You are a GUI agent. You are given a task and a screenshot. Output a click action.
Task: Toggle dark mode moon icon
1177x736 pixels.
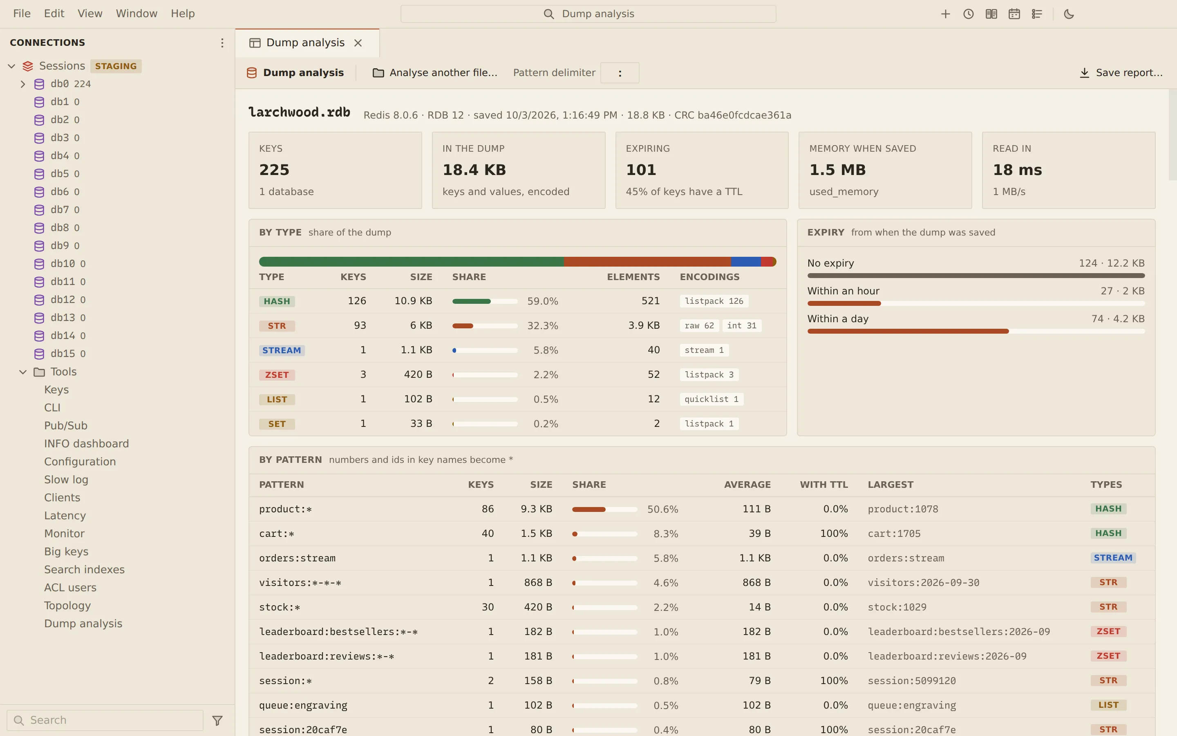click(1069, 13)
